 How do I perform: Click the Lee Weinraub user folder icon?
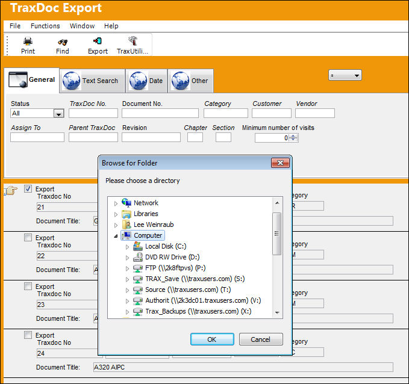[x=126, y=225]
